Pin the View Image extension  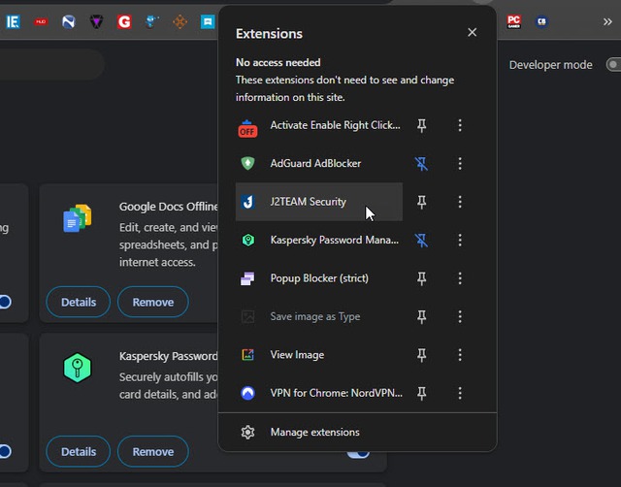(421, 355)
